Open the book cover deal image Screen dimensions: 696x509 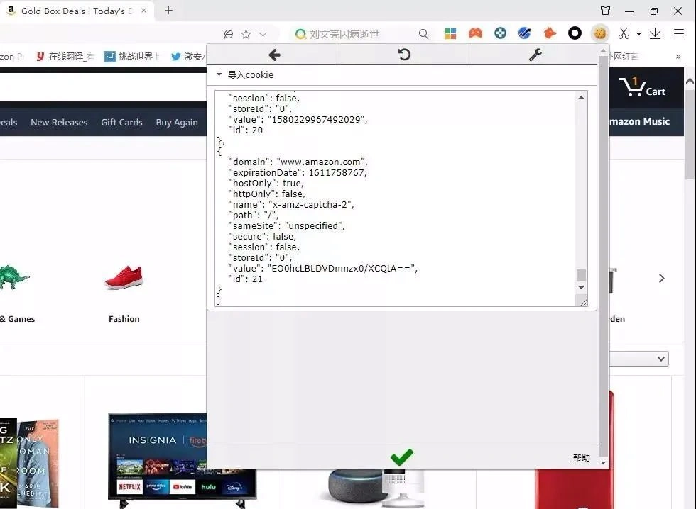(x=29, y=463)
